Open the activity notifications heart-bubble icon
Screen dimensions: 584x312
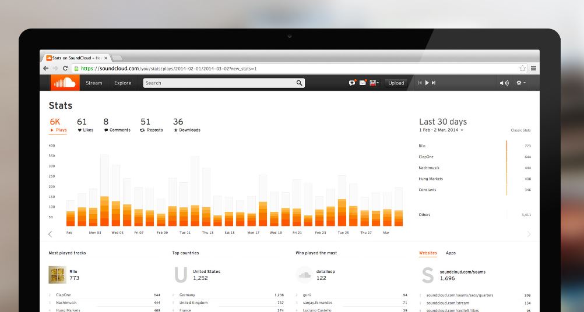point(352,83)
